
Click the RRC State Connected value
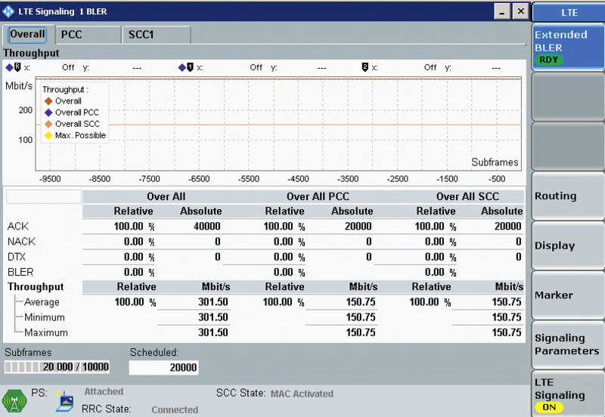point(175,409)
